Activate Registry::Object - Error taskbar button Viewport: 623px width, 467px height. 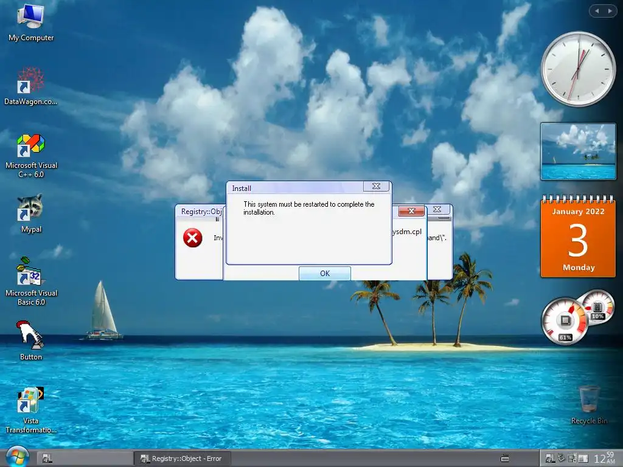[x=182, y=458]
